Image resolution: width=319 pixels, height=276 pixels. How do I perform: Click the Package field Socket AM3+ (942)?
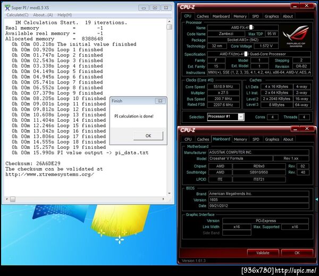pyautogui.click(x=243, y=40)
